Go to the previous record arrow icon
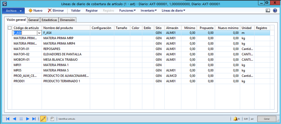 click(14, 119)
